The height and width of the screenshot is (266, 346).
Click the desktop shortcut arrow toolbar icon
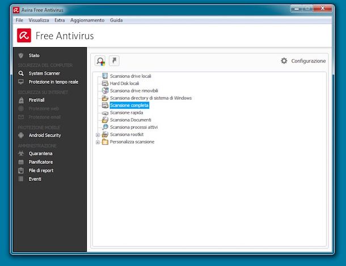click(114, 61)
